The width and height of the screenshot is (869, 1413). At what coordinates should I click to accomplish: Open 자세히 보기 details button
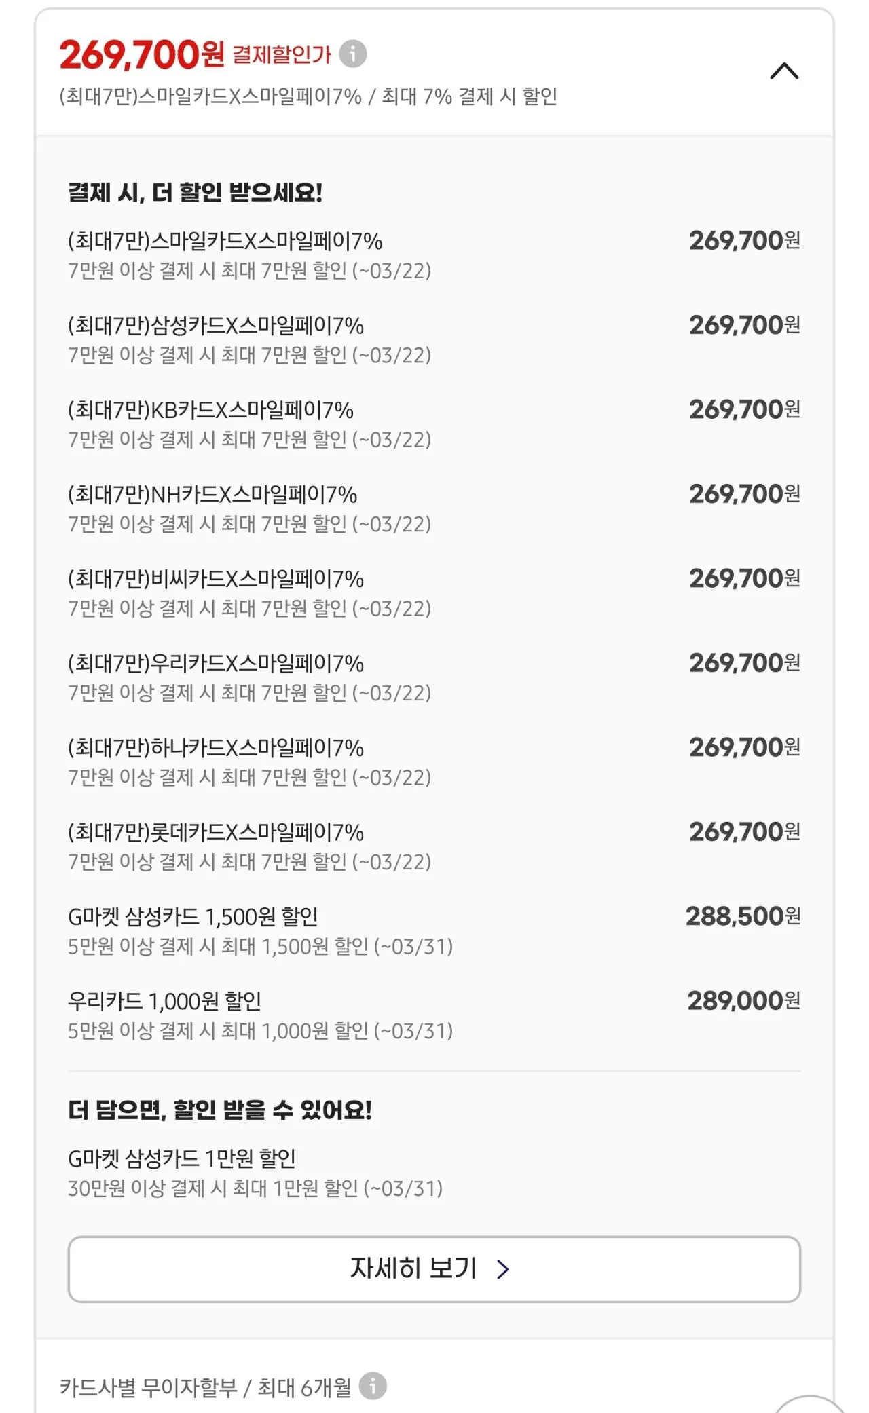point(434,1268)
